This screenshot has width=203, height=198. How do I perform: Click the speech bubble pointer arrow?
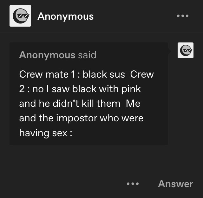click(169, 51)
